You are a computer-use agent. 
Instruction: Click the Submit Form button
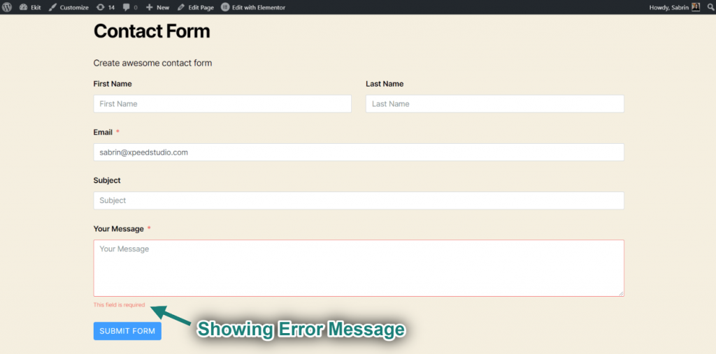point(127,331)
